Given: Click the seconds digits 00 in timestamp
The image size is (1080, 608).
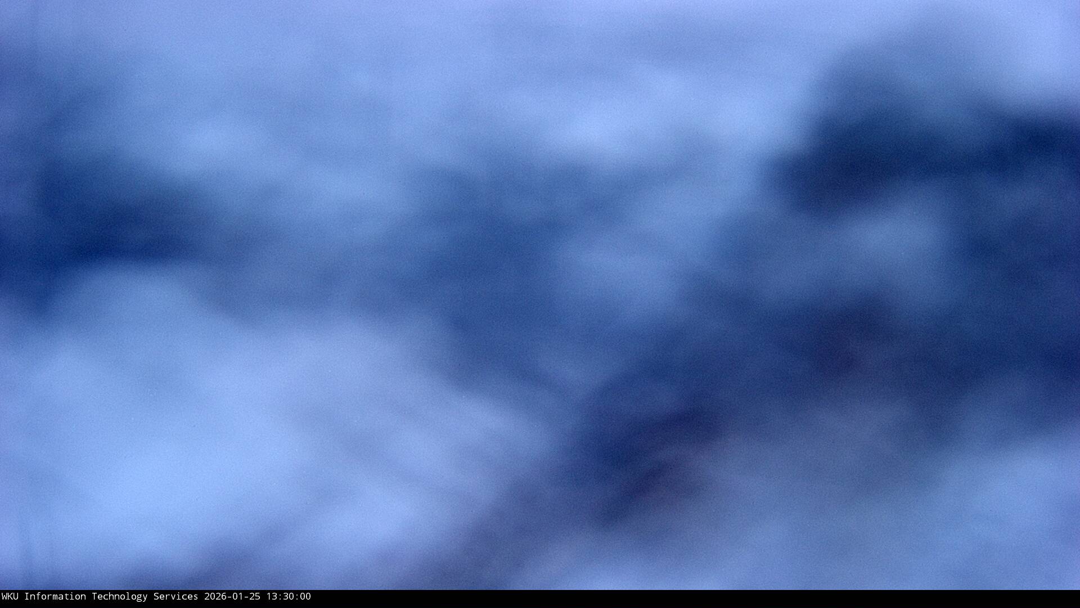Looking at the screenshot, I should point(305,597).
